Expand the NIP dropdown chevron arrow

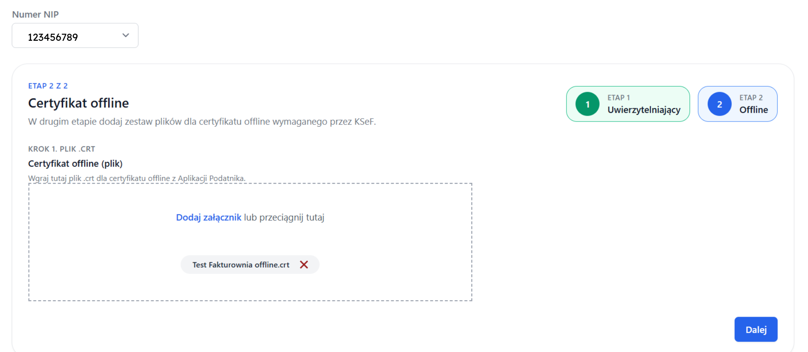(125, 35)
